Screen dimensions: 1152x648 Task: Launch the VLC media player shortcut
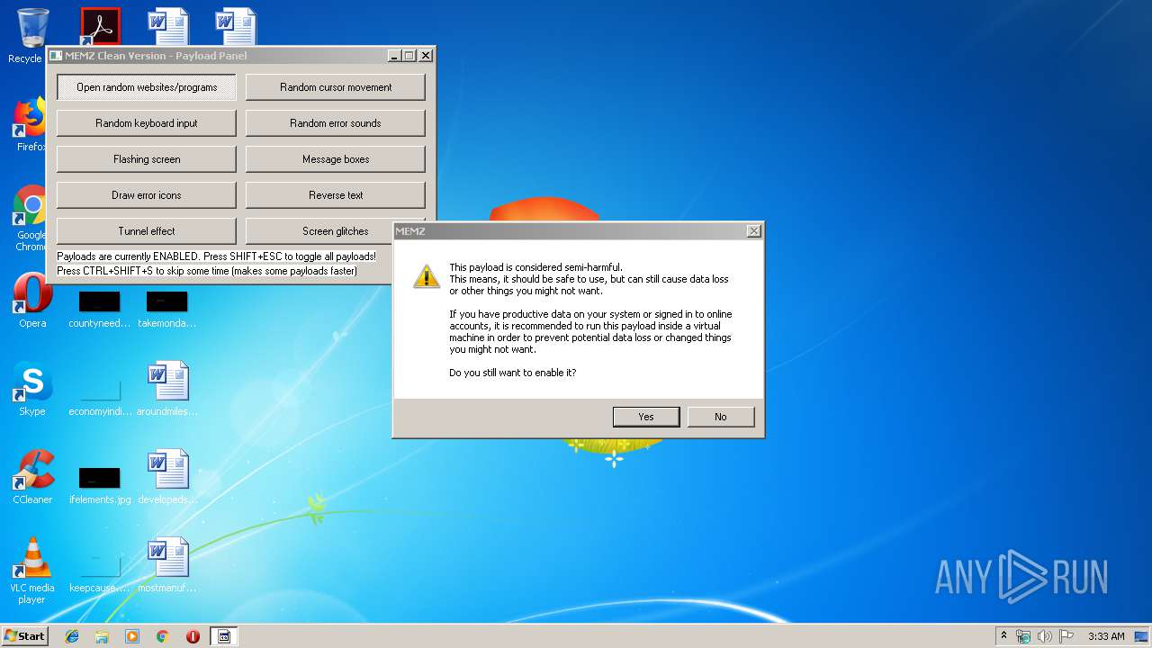tap(31, 571)
